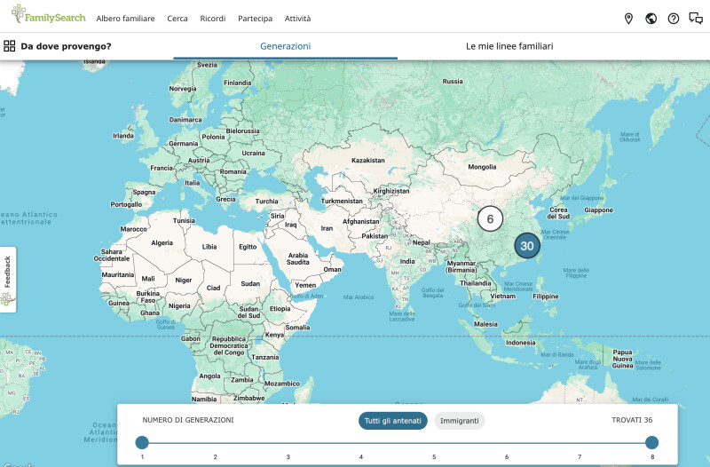Click the Francia label on map

coord(162,168)
